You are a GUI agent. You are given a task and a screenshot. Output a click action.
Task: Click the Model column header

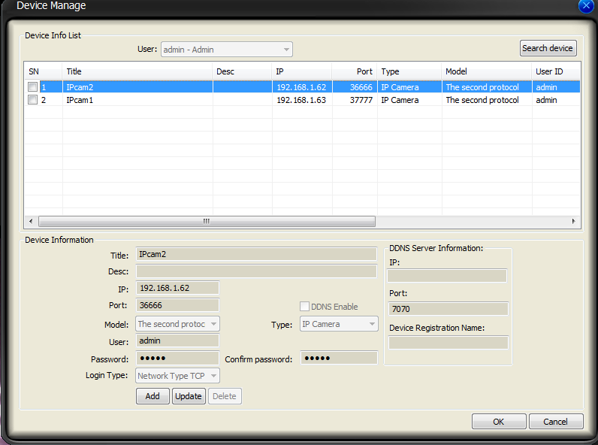tap(487, 71)
